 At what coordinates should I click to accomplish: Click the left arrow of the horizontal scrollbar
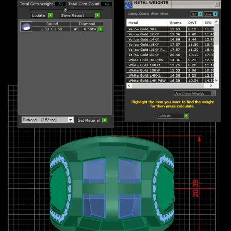click(x=129, y=86)
